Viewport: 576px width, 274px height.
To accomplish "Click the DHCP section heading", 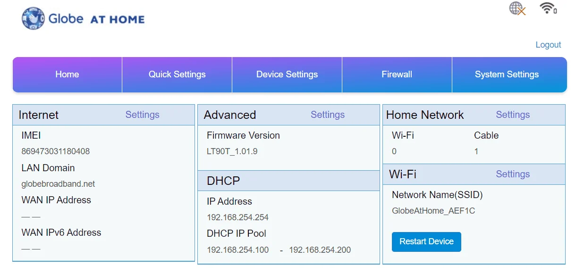I will 223,181.
